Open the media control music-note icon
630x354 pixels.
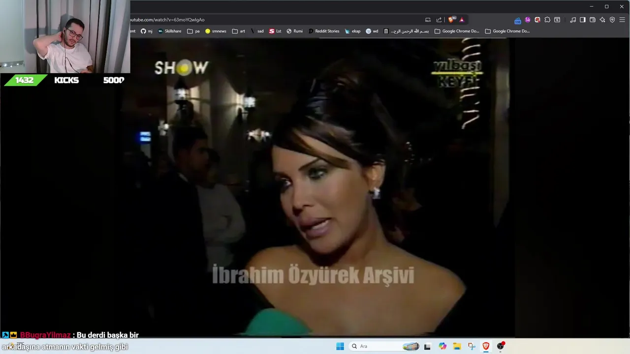[573, 20]
